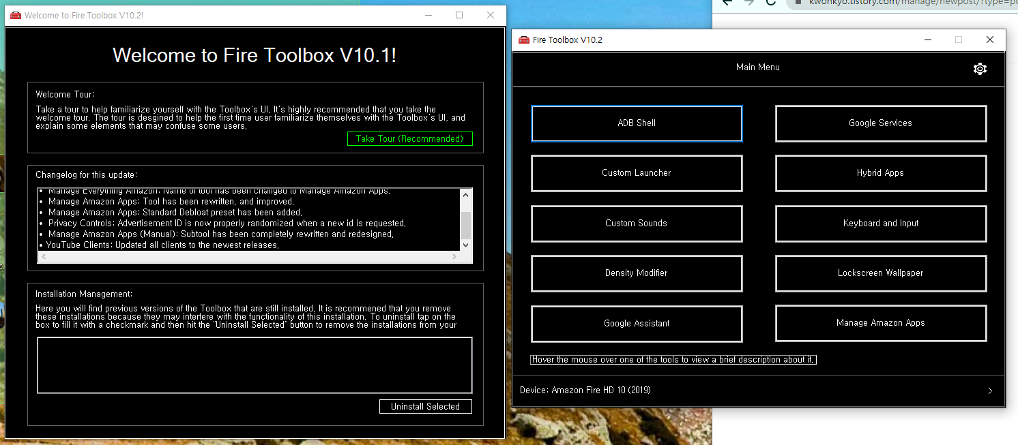Screen dimensions: 1018x445
Task: Go back in the browser window
Action: point(727,3)
